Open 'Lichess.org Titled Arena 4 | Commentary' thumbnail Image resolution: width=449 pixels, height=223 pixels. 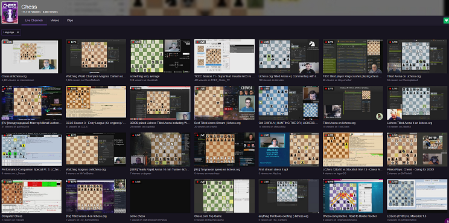288,56
